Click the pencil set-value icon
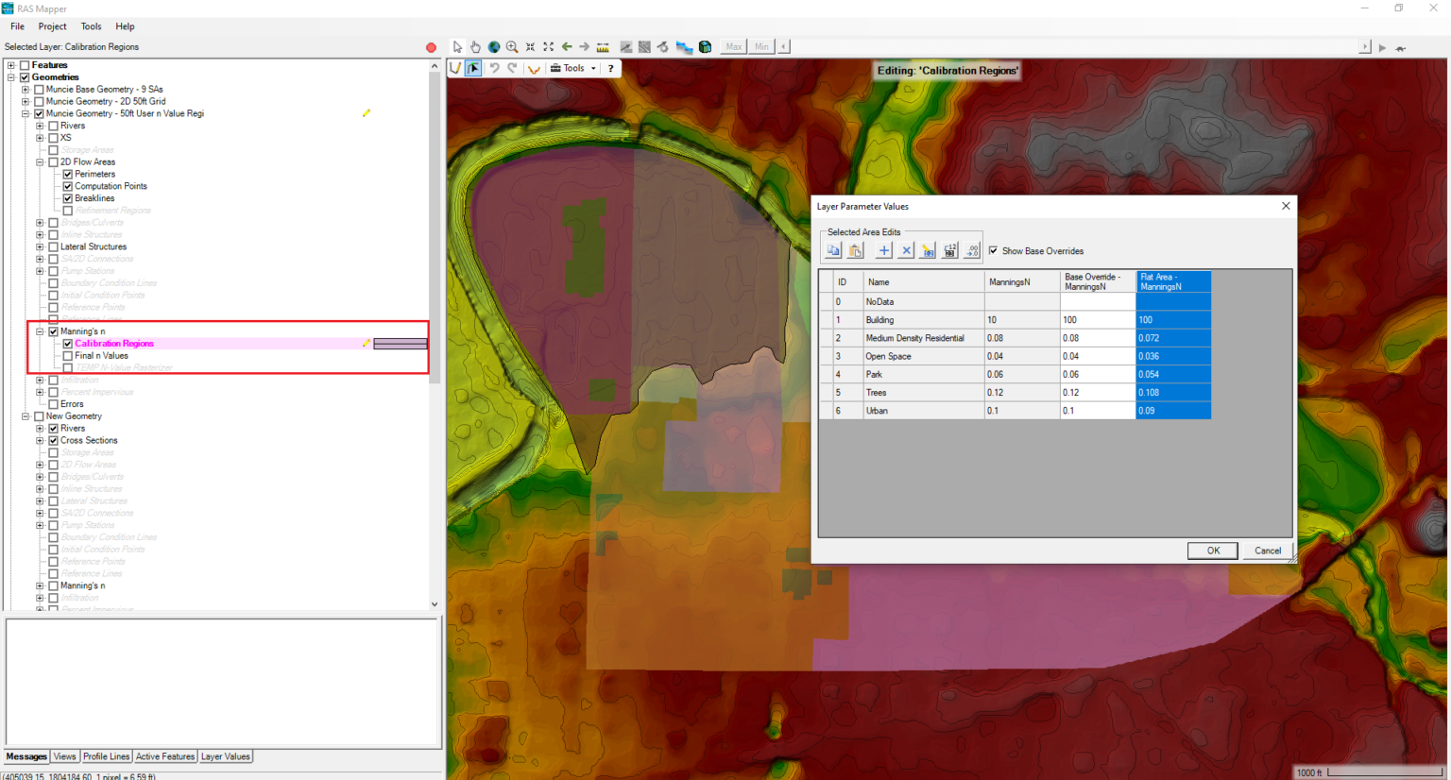Image resolution: width=1451 pixels, height=780 pixels. pyautogui.click(x=928, y=250)
